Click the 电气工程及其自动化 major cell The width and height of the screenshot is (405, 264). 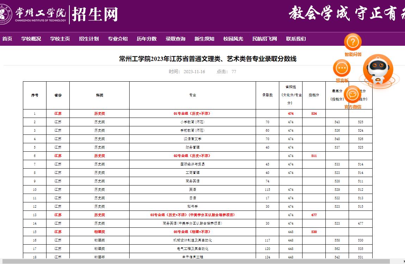192,249
